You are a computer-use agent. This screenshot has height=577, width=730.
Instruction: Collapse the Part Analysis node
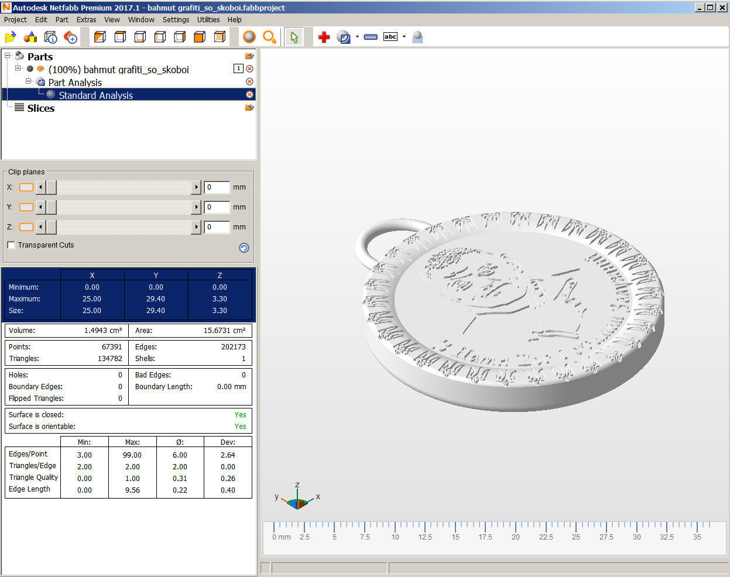click(29, 81)
